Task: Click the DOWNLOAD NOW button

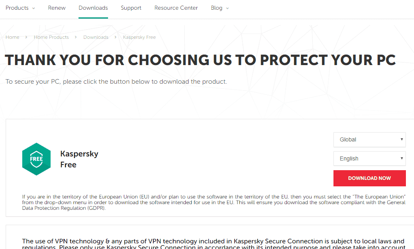Action: [x=369, y=178]
